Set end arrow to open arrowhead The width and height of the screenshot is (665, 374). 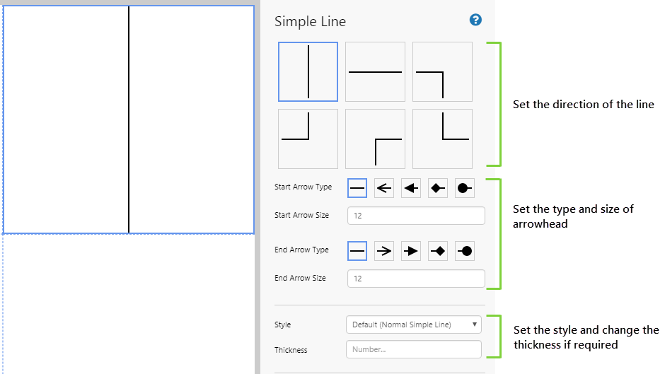click(384, 250)
